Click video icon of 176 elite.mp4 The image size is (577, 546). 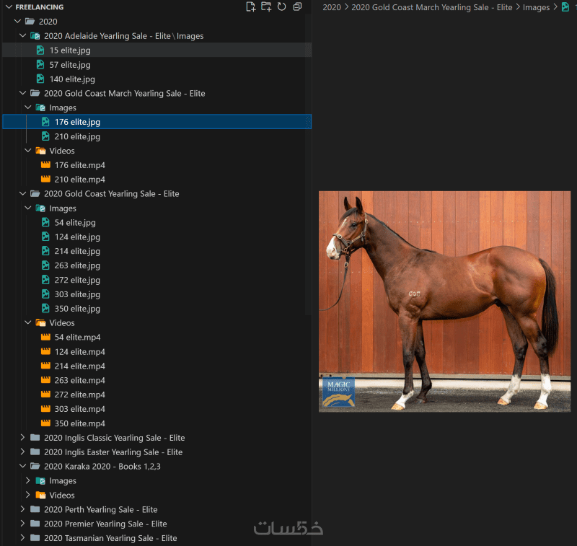coord(45,164)
